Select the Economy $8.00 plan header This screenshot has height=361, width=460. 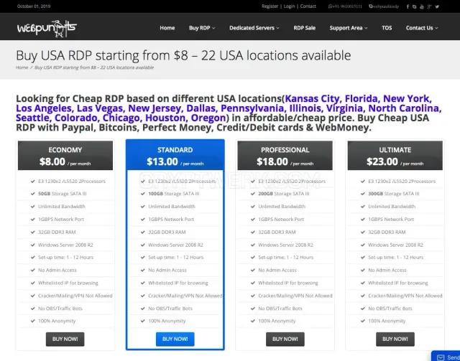[x=65, y=156]
